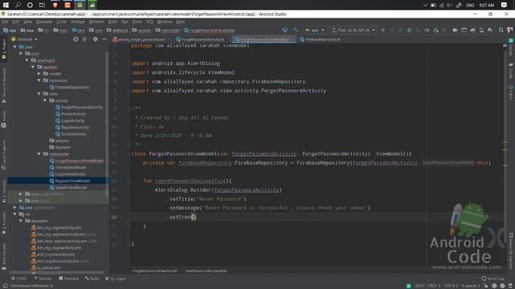Open Cortana circle icon on taskbar
Image resolution: width=515 pixels, height=289 pixels.
(30, 5)
